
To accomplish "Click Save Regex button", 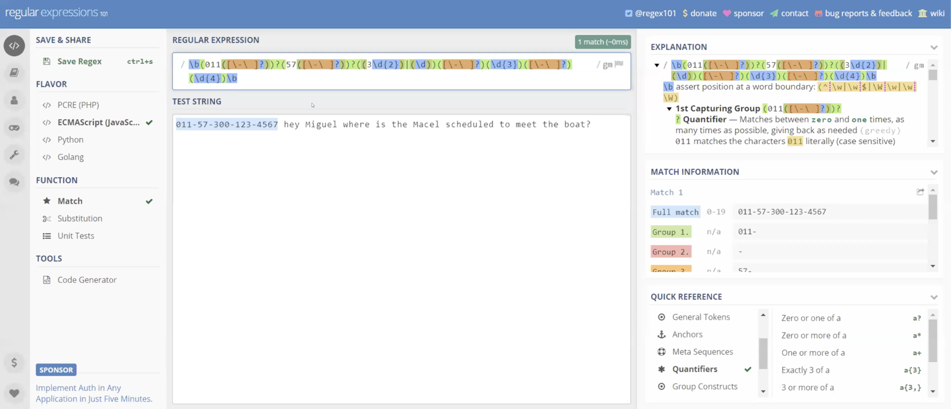I will (79, 61).
